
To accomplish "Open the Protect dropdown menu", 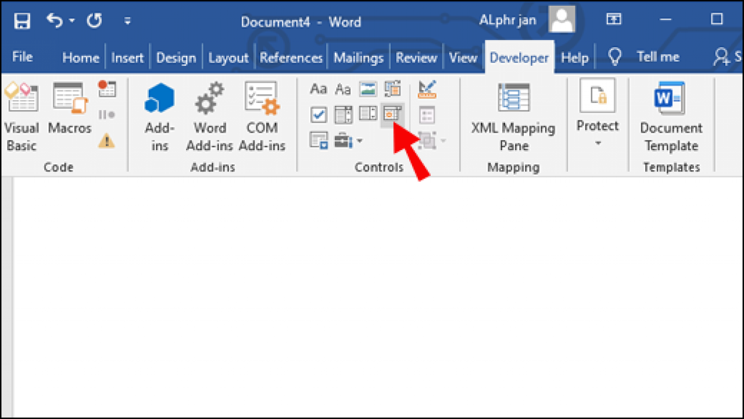I will pos(598,116).
